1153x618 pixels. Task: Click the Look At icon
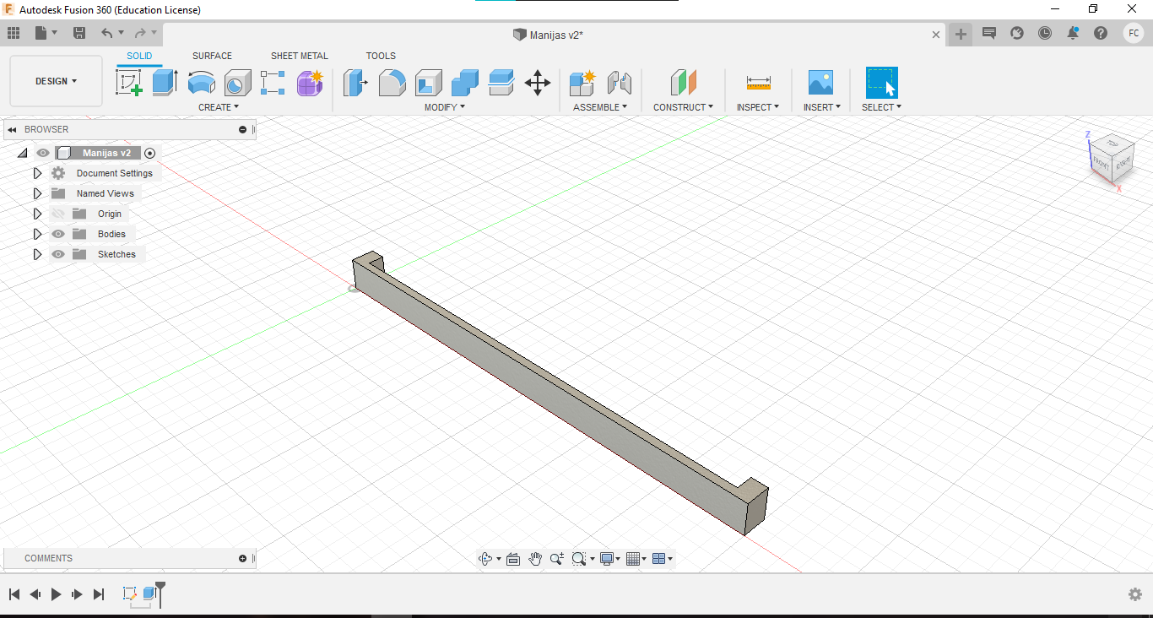click(512, 559)
